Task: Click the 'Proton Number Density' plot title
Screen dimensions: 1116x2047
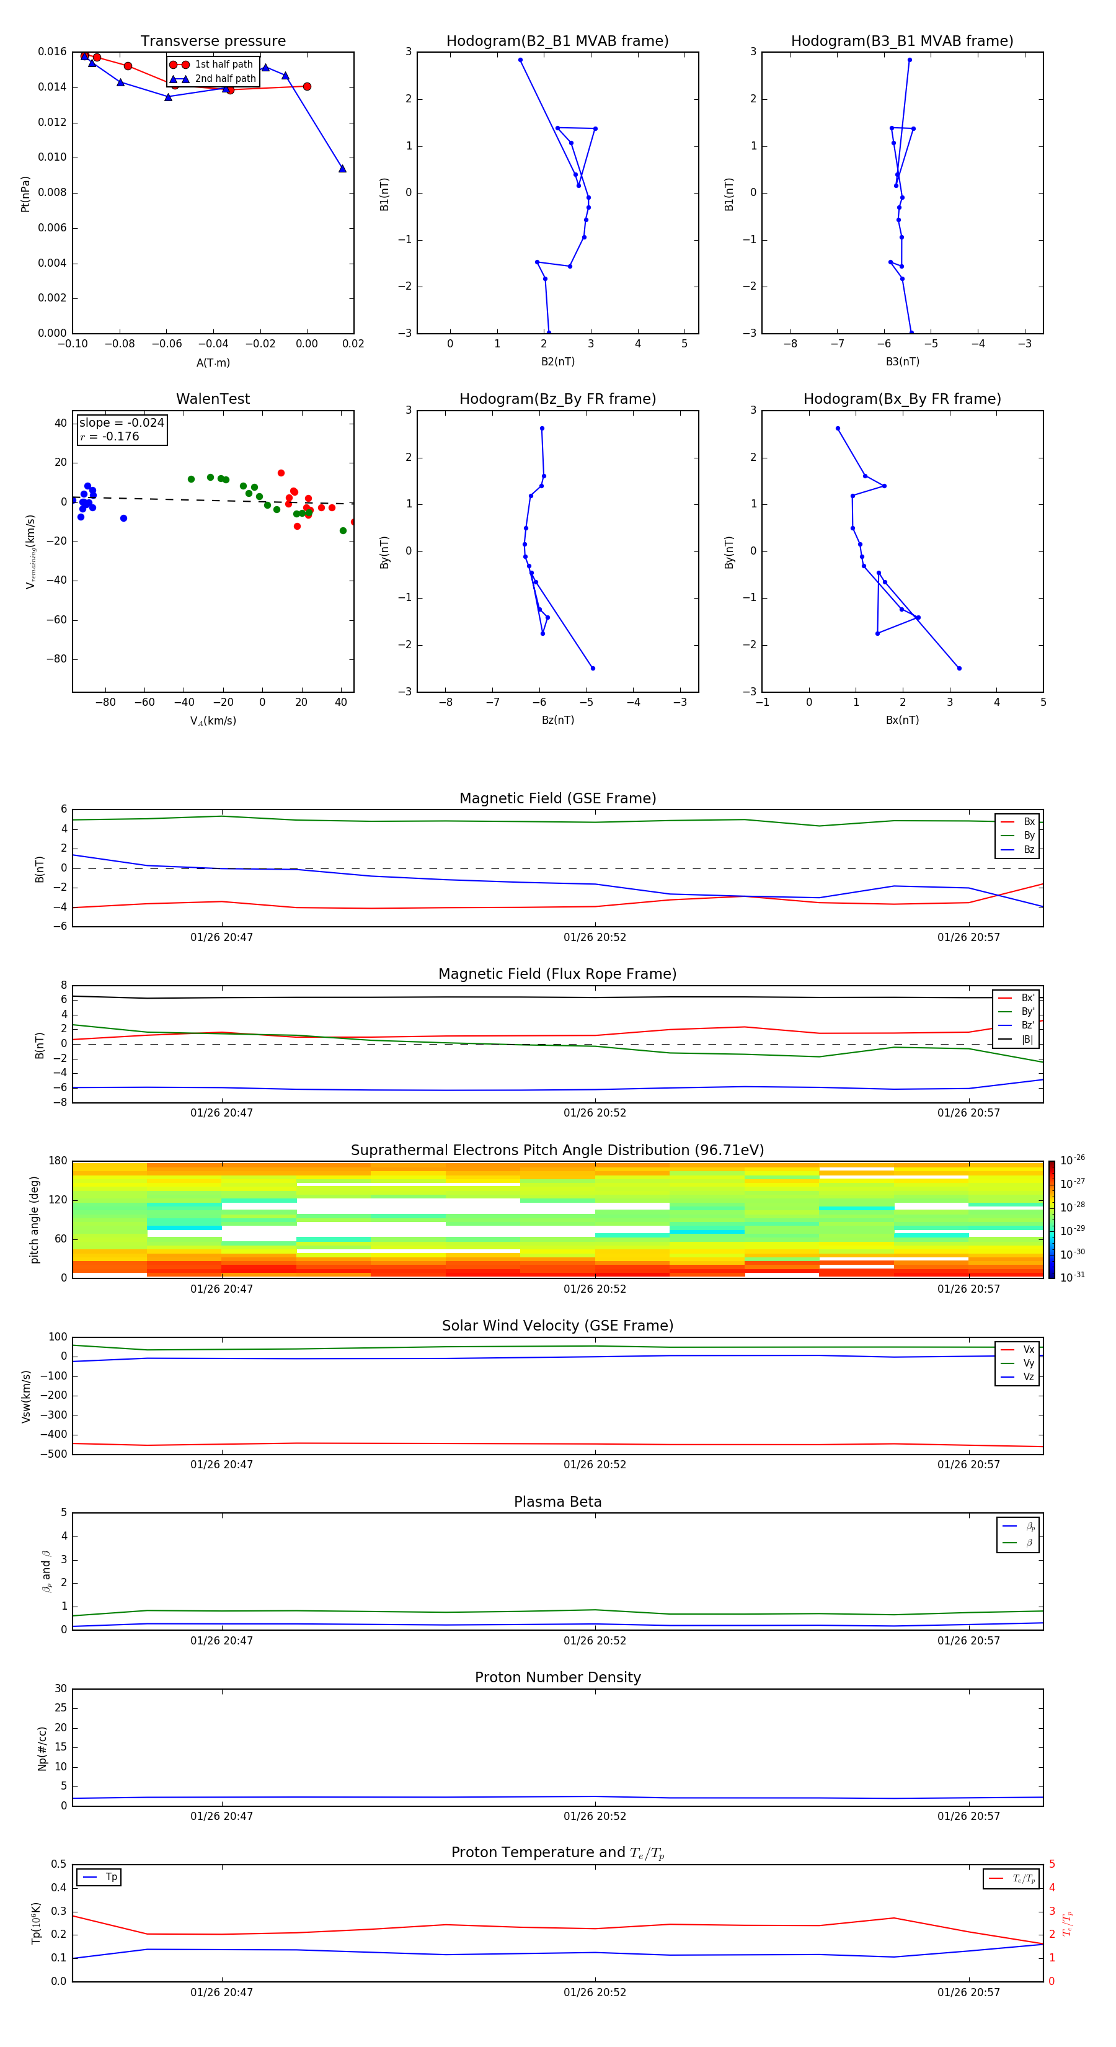Action: (x=557, y=1677)
